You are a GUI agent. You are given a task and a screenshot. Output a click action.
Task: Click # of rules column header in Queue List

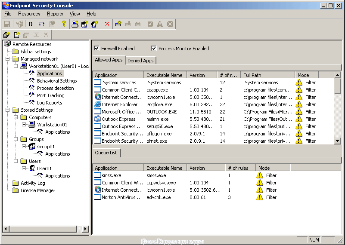240,168
